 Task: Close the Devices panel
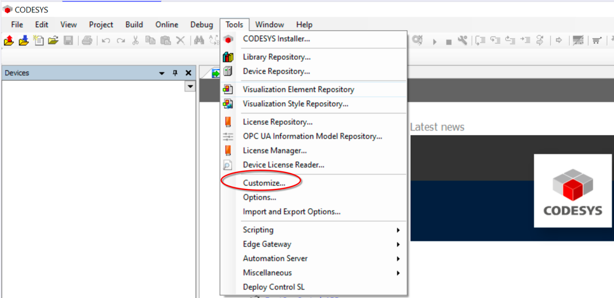coord(188,73)
